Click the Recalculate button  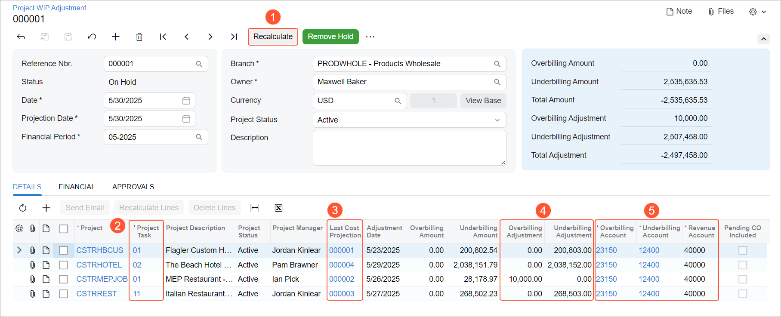click(273, 37)
